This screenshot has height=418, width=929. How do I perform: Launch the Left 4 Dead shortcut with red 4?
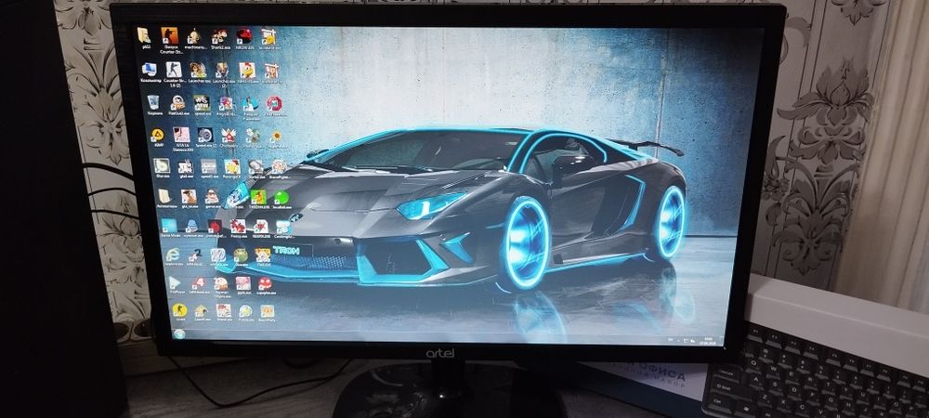point(199,282)
